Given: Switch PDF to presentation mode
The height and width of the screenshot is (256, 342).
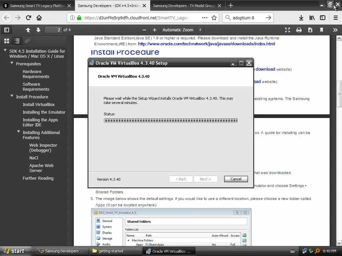Looking at the screenshot, I should point(288,30).
